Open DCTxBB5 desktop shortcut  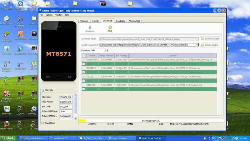click(34, 124)
